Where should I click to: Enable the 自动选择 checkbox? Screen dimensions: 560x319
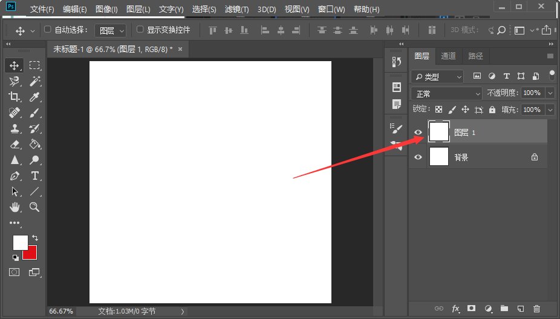(x=48, y=29)
